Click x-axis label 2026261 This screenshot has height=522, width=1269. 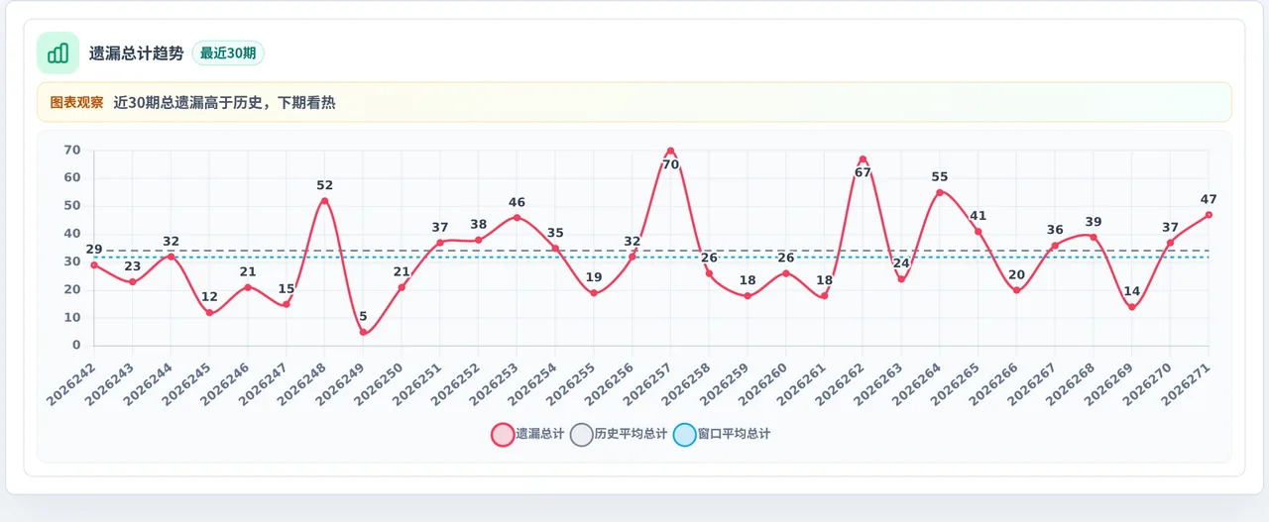point(801,382)
